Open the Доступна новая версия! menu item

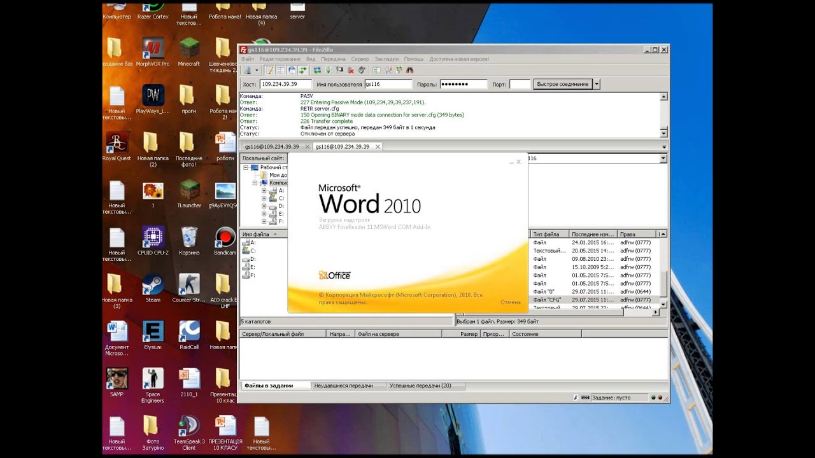point(459,59)
